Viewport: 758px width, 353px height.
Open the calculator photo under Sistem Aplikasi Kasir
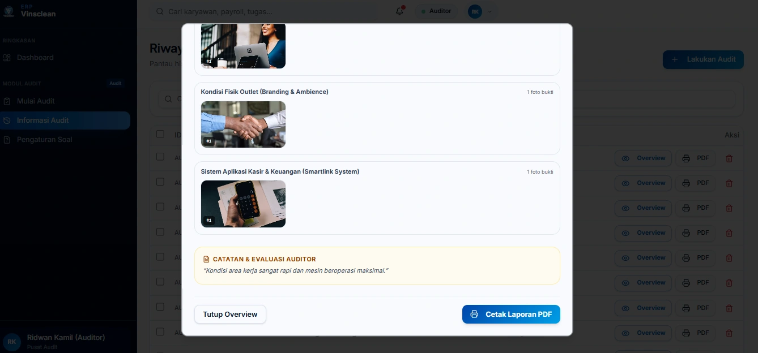pos(243,204)
